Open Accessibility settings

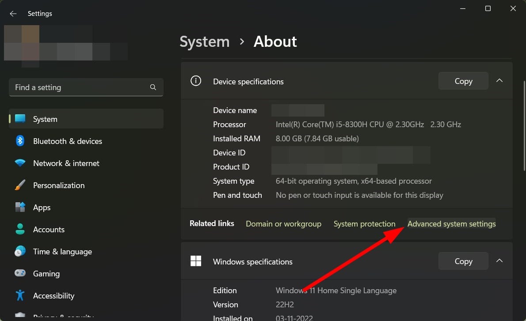click(86, 296)
